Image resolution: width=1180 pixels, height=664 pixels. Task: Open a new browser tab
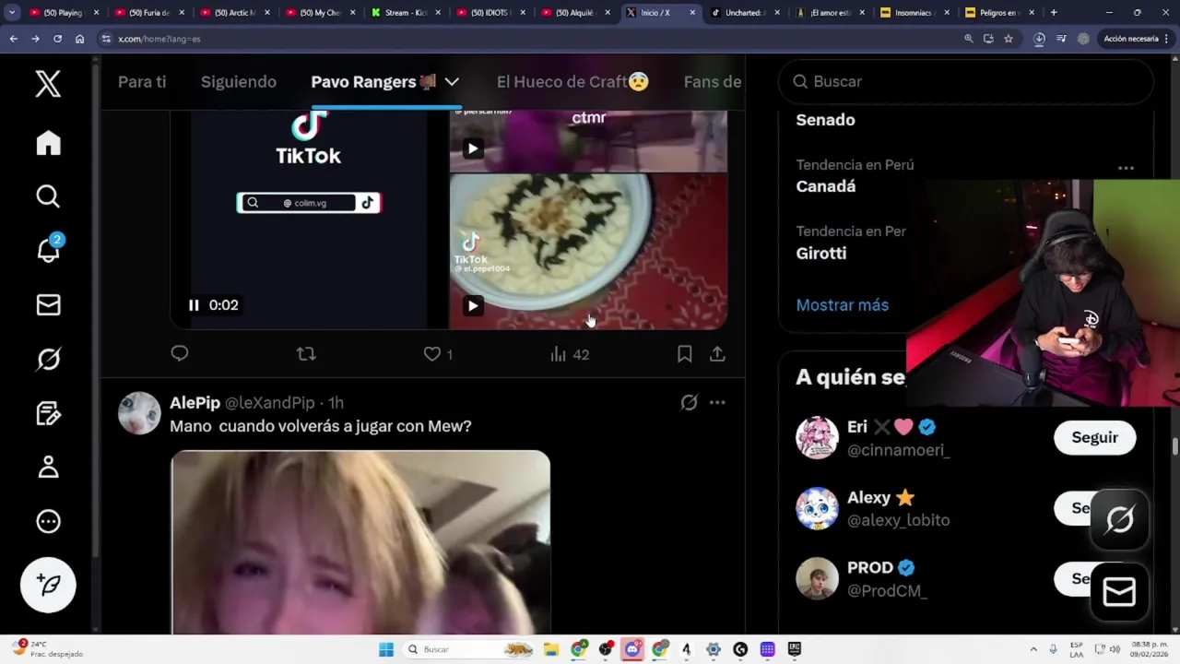[1054, 13]
